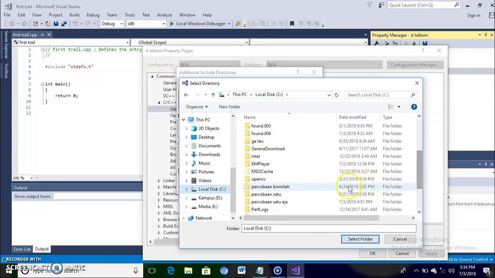Click the Quick Launch search box
The image size is (495, 278).
(424, 5)
